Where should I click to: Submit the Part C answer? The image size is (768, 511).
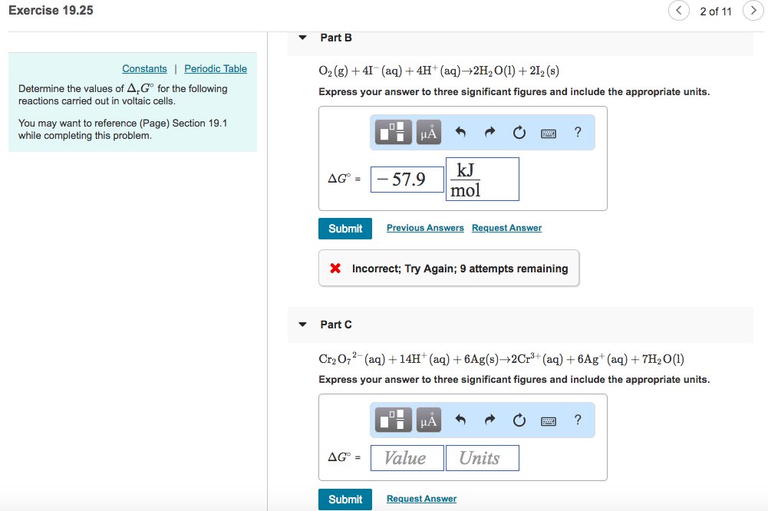pyautogui.click(x=344, y=499)
